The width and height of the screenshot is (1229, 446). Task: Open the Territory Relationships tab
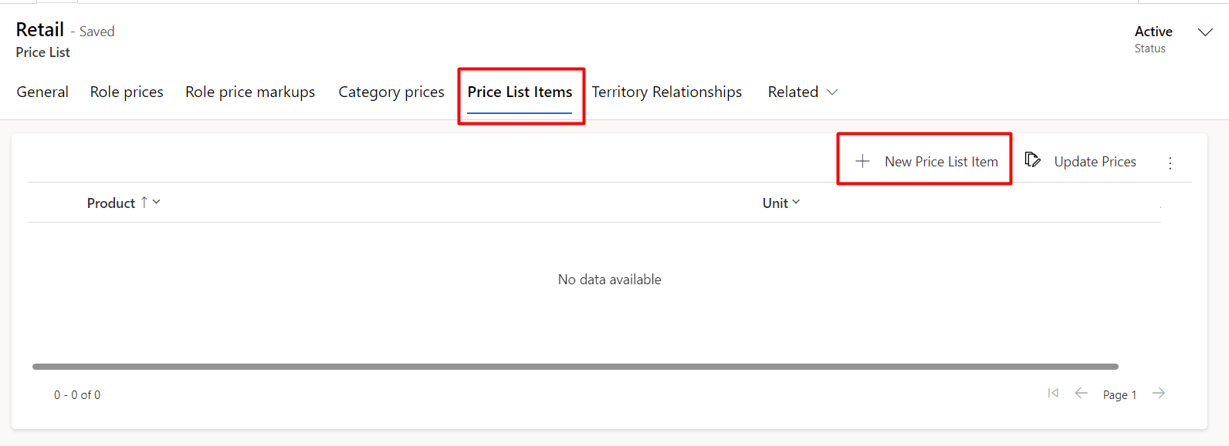point(667,92)
